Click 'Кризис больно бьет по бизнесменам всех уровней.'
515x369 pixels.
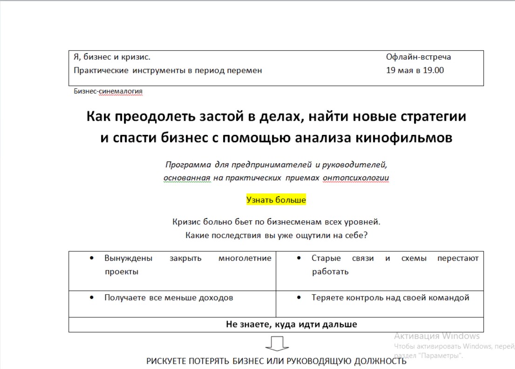pos(276,222)
